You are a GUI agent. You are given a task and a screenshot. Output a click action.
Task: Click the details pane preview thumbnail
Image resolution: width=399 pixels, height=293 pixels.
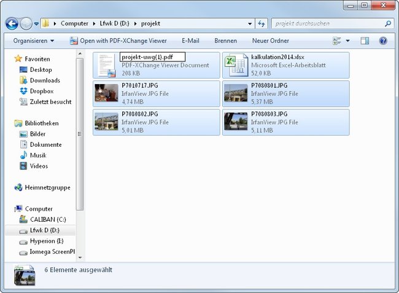(25, 275)
